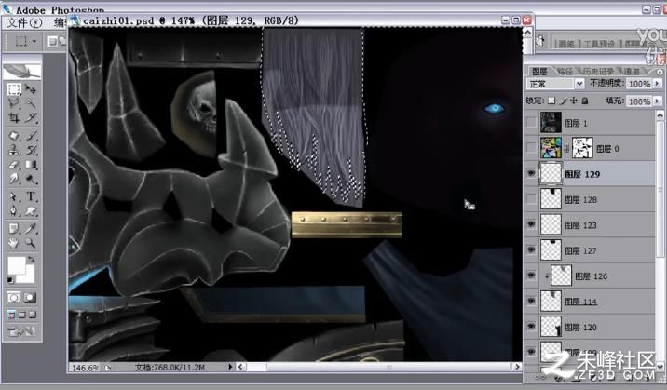Click the 146.6% zoom field

click(x=85, y=368)
